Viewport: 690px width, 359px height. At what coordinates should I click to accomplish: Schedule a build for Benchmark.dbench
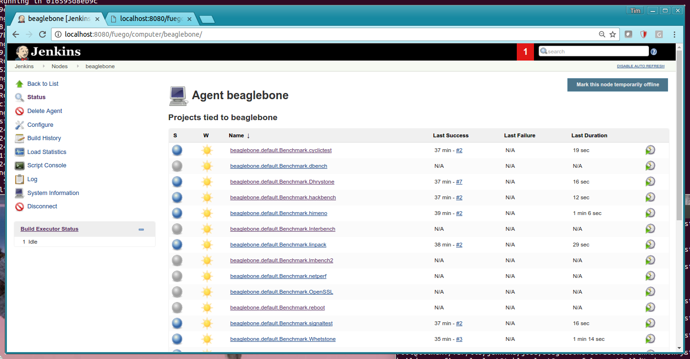650,166
